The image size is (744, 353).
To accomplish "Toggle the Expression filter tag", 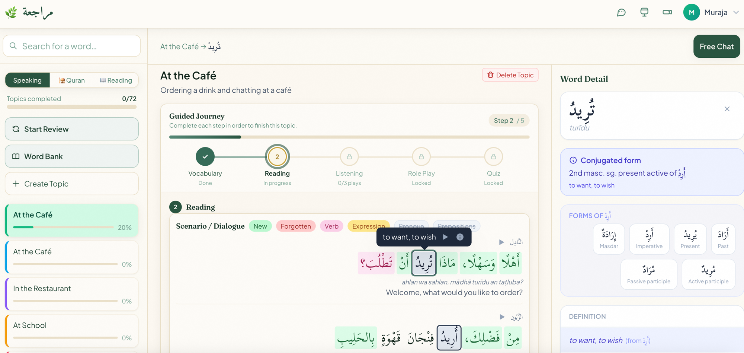I will pyautogui.click(x=368, y=226).
